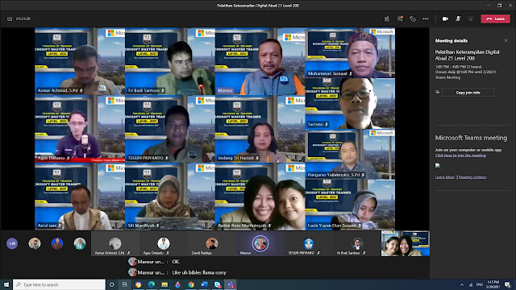Open the taskbar clock and date

point(493,284)
